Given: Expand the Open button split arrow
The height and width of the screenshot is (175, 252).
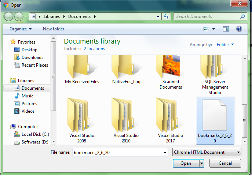Looking at the screenshot, I should click(201, 163).
